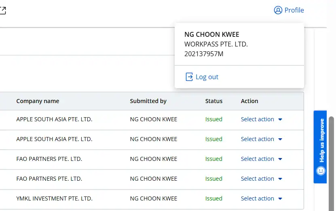Image resolution: width=336 pixels, height=211 pixels.
Task: Click the Status column header
Action: [213, 101]
